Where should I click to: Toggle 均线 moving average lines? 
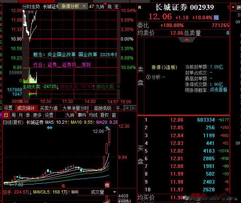coord(93,115)
